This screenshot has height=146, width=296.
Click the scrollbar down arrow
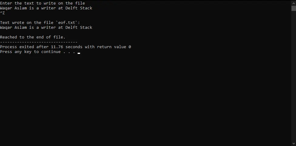pos(294,144)
